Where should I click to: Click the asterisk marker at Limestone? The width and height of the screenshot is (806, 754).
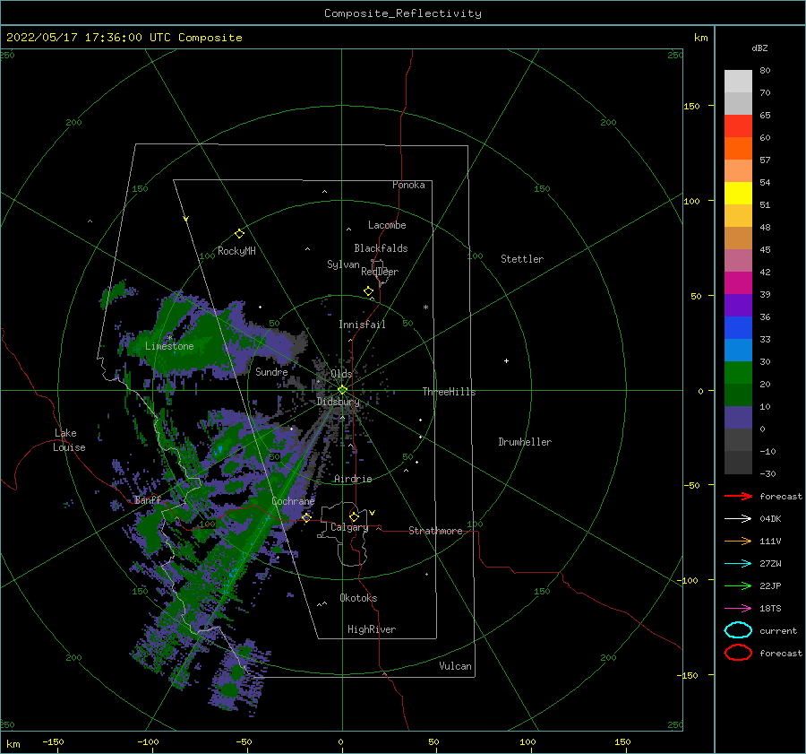click(x=169, y=338)
